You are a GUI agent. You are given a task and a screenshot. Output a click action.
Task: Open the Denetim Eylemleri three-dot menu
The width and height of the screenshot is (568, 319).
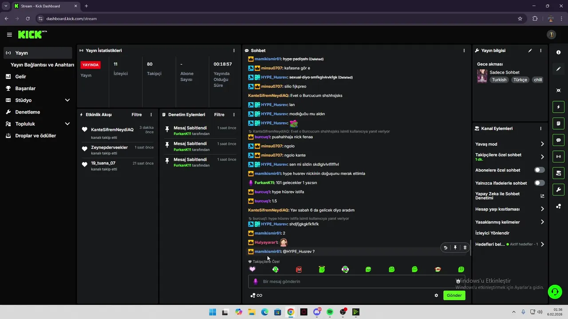coord(234,114)
